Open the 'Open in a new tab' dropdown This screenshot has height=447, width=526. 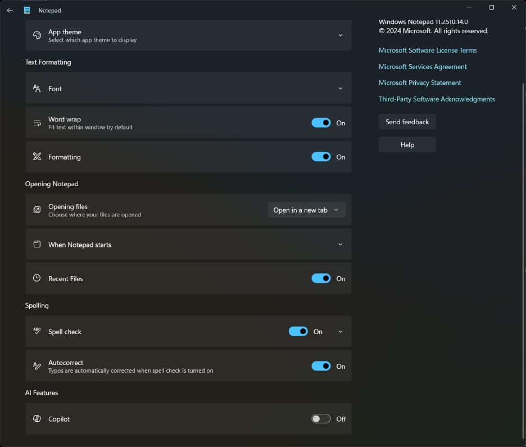pos(307,210)
